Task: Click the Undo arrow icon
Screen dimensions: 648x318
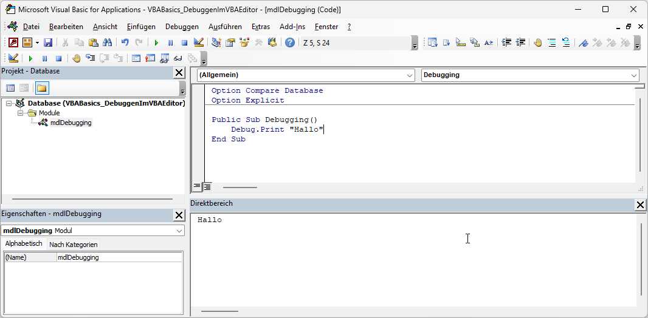Action: click(125, 42)
